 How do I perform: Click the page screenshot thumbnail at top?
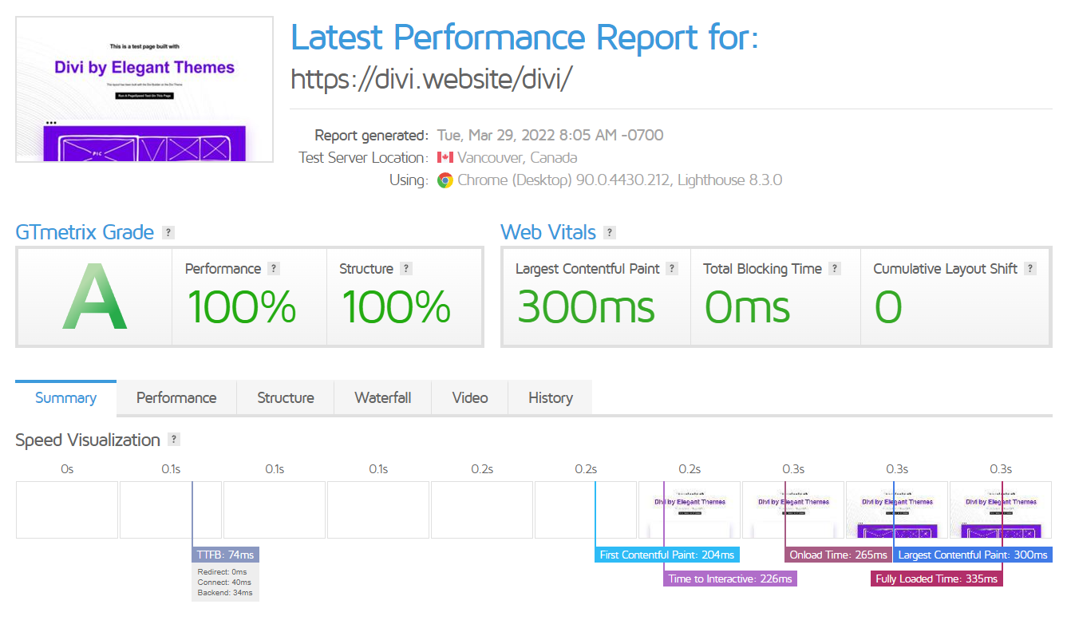coord(144,89)
